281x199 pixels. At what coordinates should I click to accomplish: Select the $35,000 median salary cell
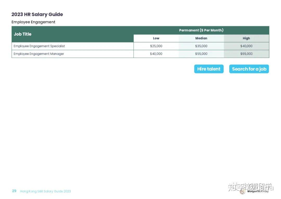point(201,46)
